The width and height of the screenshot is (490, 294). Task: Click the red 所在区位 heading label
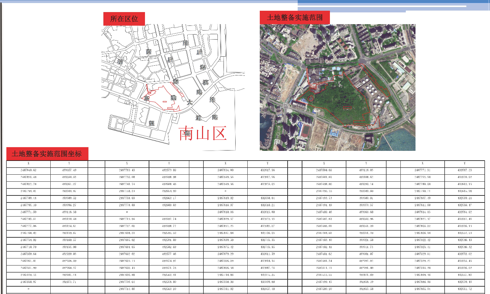point(124,19)
